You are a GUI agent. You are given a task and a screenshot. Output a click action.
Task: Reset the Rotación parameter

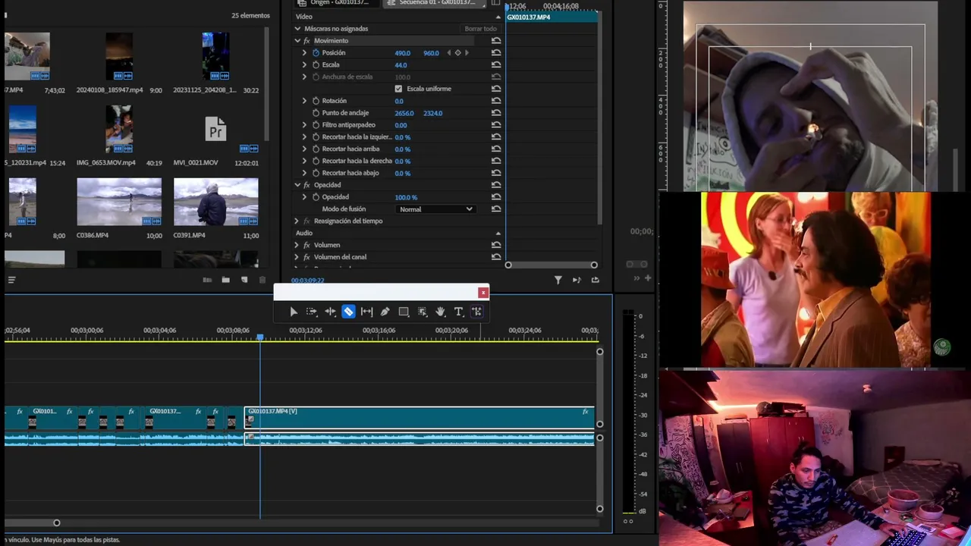click(x=496, y=101)
